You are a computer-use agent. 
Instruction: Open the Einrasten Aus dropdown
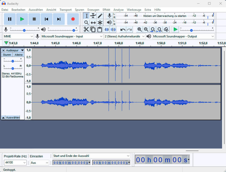[x=39, y=163]
